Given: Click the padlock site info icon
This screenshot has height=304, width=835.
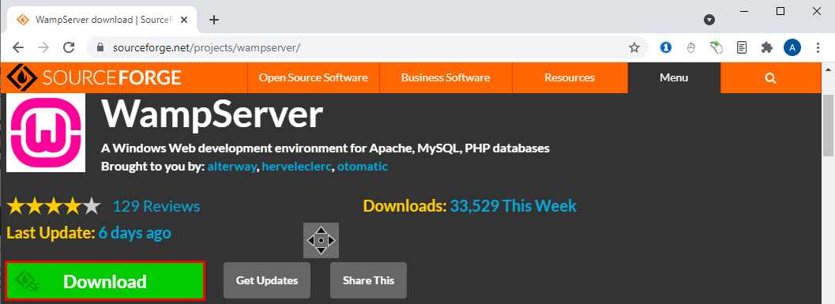Looking at the screenshot, I should click(100, 47).
